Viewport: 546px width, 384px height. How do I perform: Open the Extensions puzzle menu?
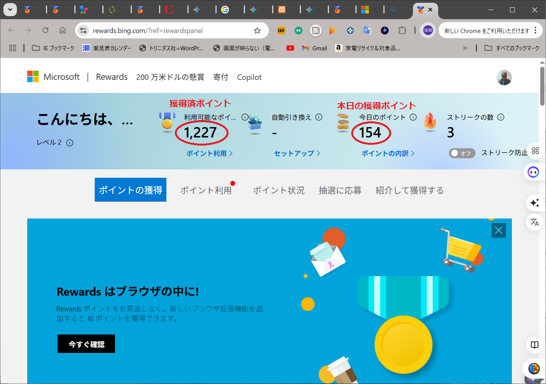402,30
